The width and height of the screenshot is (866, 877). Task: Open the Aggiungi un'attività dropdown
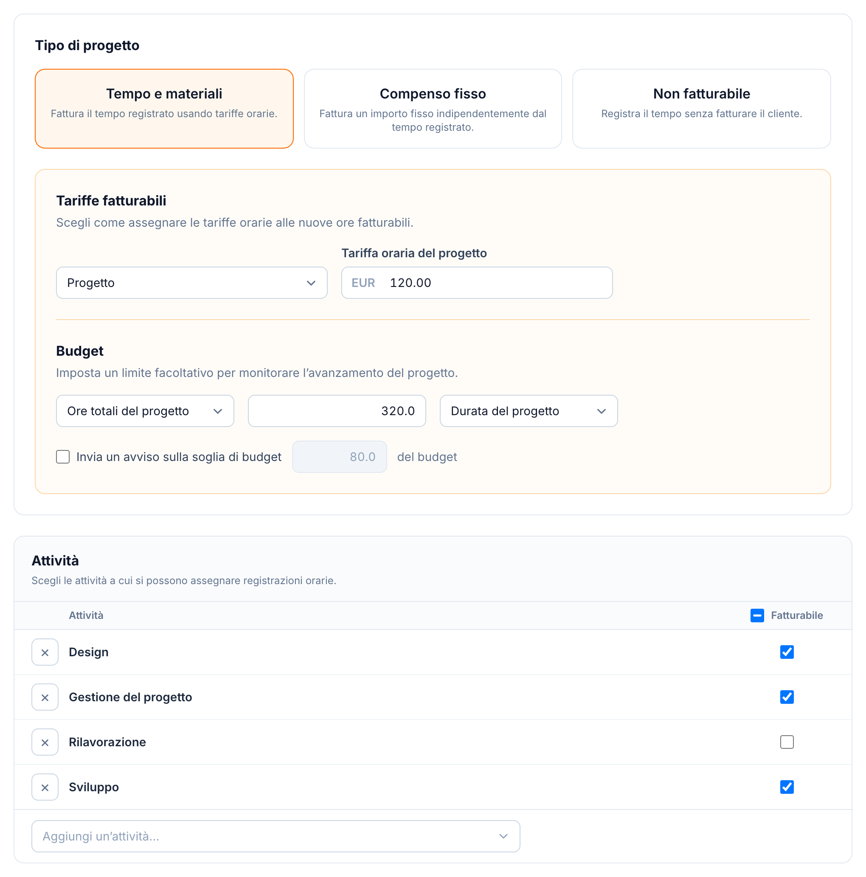pos(276,836)
